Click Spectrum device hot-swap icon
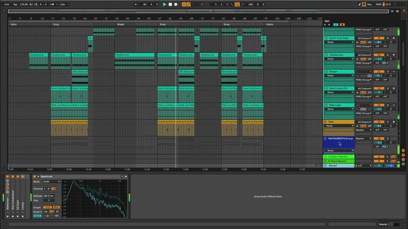 (122, 177)
